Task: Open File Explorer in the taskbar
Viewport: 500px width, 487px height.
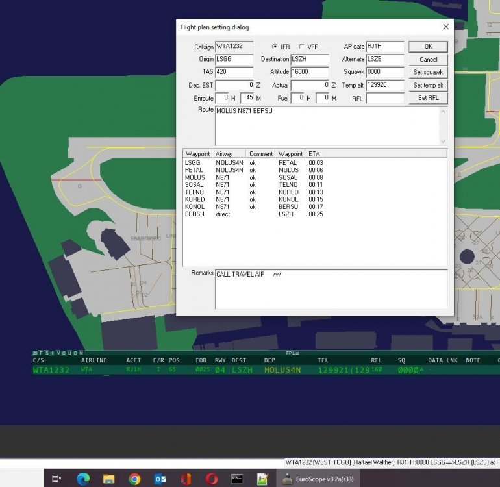Action: click(108, 479)
